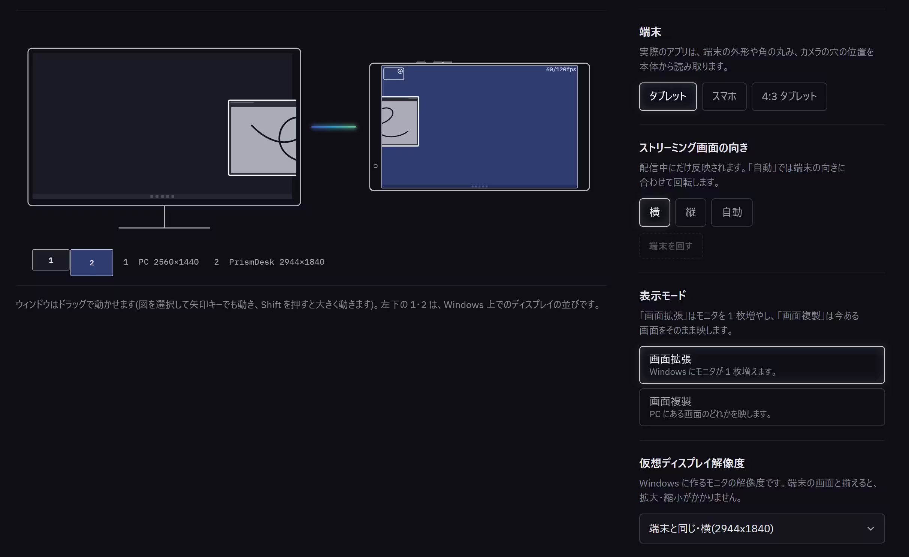This screenshot has width=909, height=557.
Task: Select display arrangement box 1
Action: pyautogui.click(x=51, y=260)
